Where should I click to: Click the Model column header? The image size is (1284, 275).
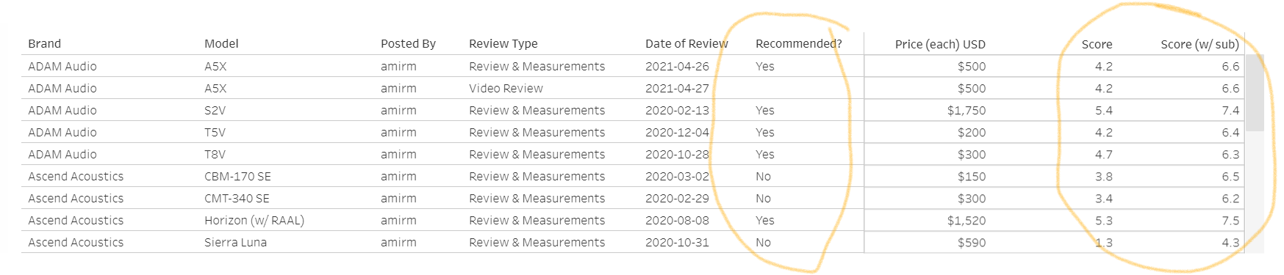pyautogui.click(x=221, y=44)
